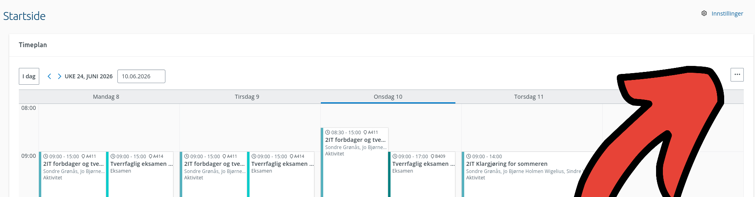
Task: Click location pin for room B409
Action: 433,156
